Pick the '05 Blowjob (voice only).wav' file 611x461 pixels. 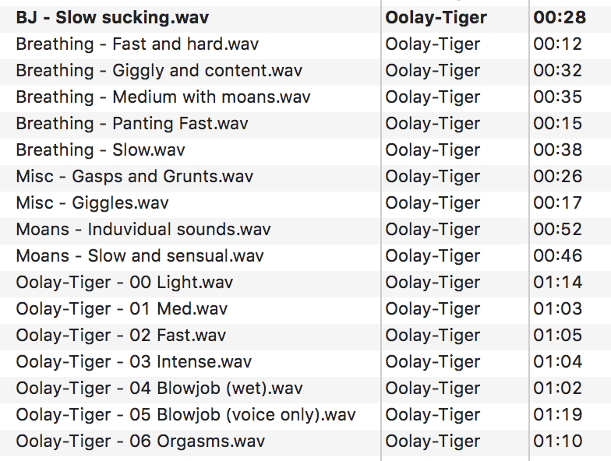tap(185, 414)
